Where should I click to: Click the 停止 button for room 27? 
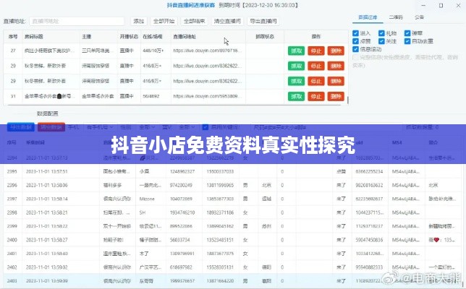(316, 51)
